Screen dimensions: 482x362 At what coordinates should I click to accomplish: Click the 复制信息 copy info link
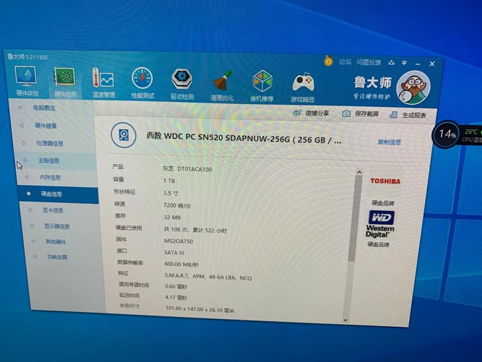[389, 142]
